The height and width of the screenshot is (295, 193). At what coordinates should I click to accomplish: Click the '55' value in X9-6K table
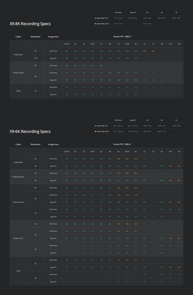(179, 246)
